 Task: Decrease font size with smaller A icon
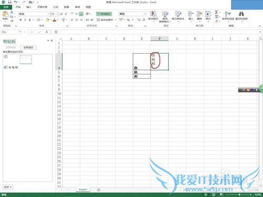66,14
